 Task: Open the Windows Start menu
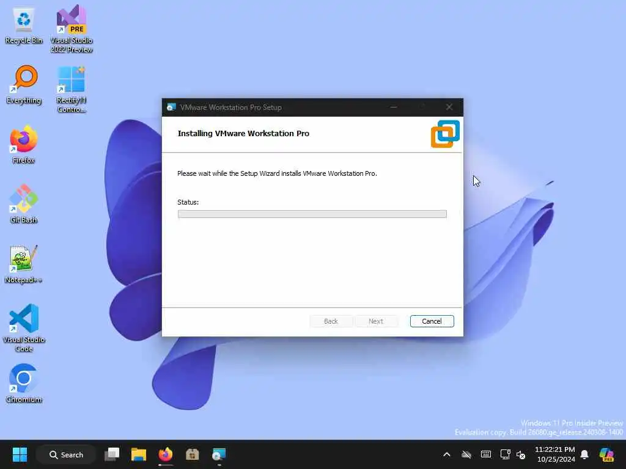coord(20,454)
